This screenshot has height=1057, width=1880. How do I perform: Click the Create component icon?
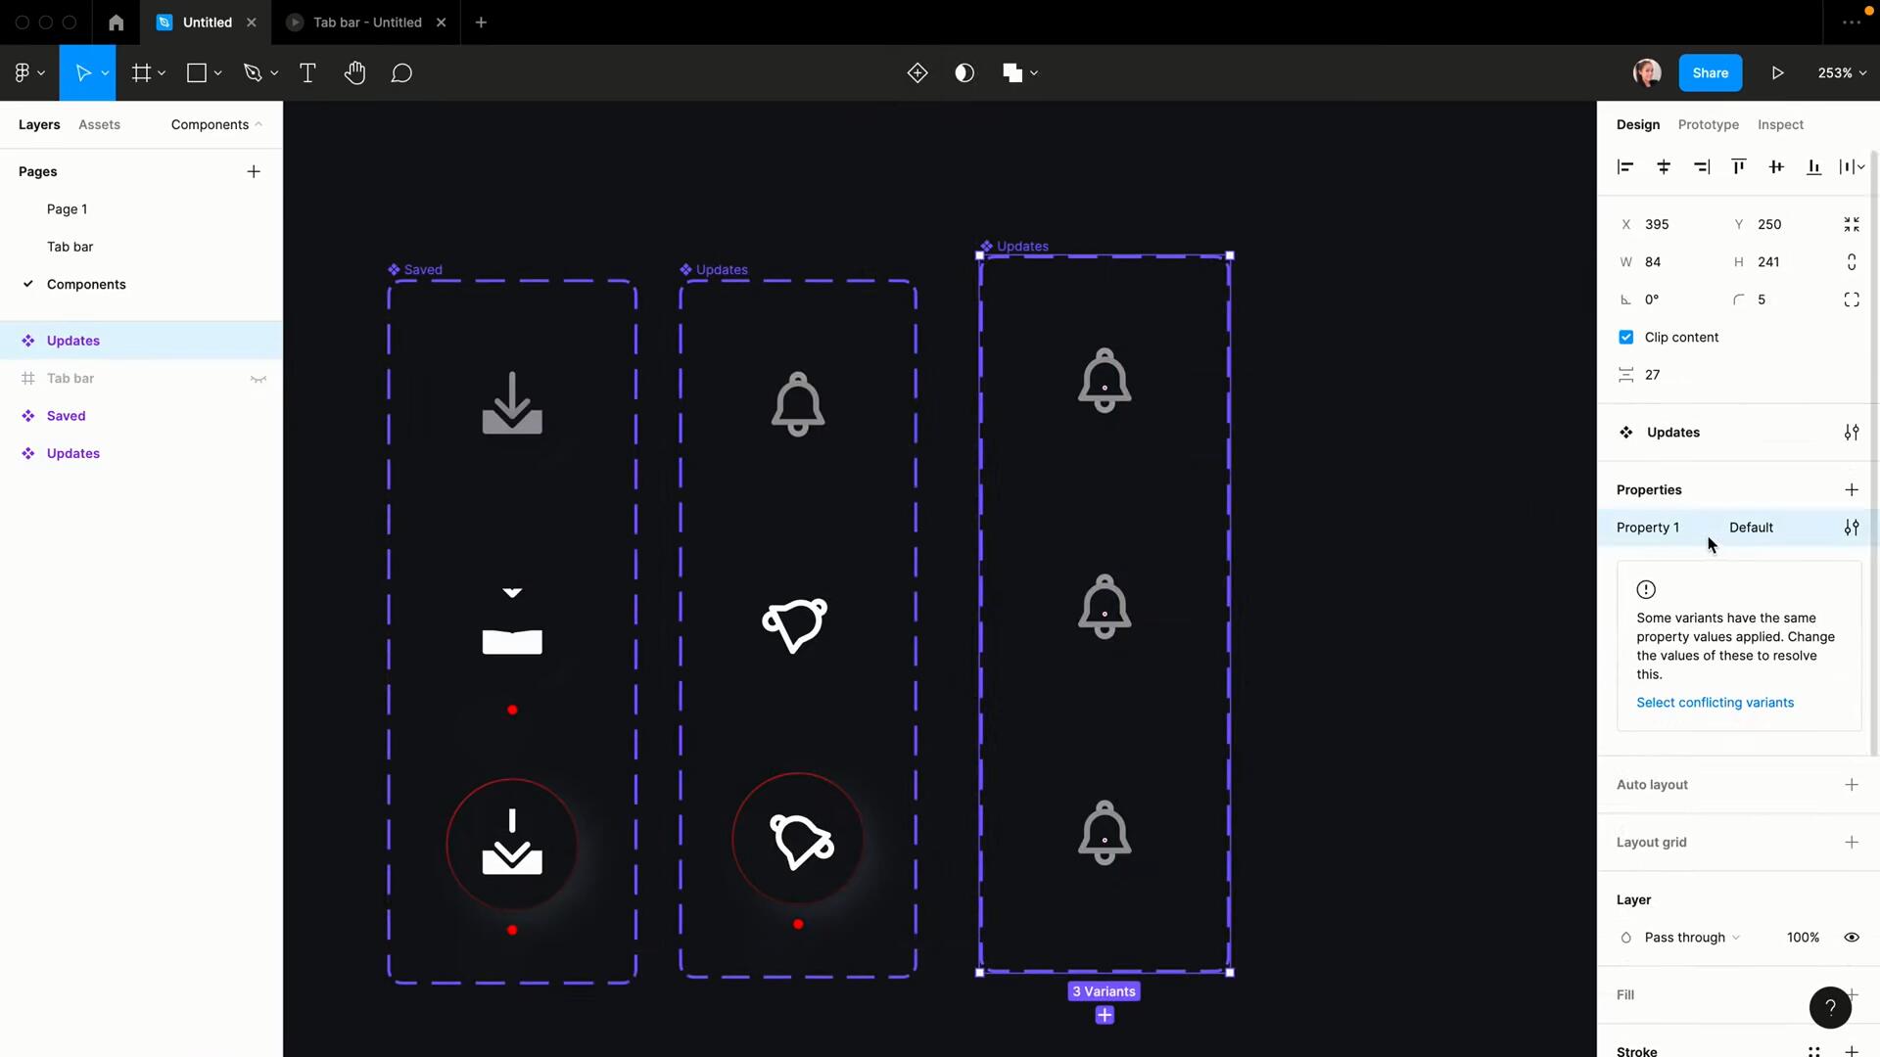(917, 73)
